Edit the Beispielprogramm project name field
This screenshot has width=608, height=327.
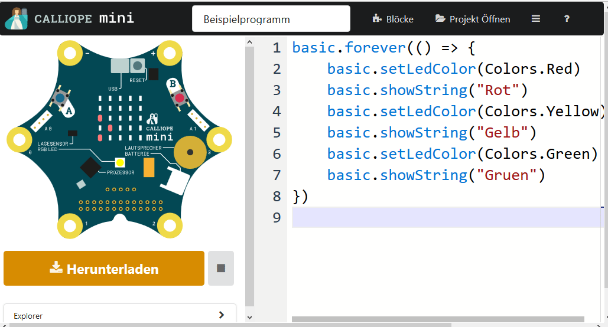[271, 19]
